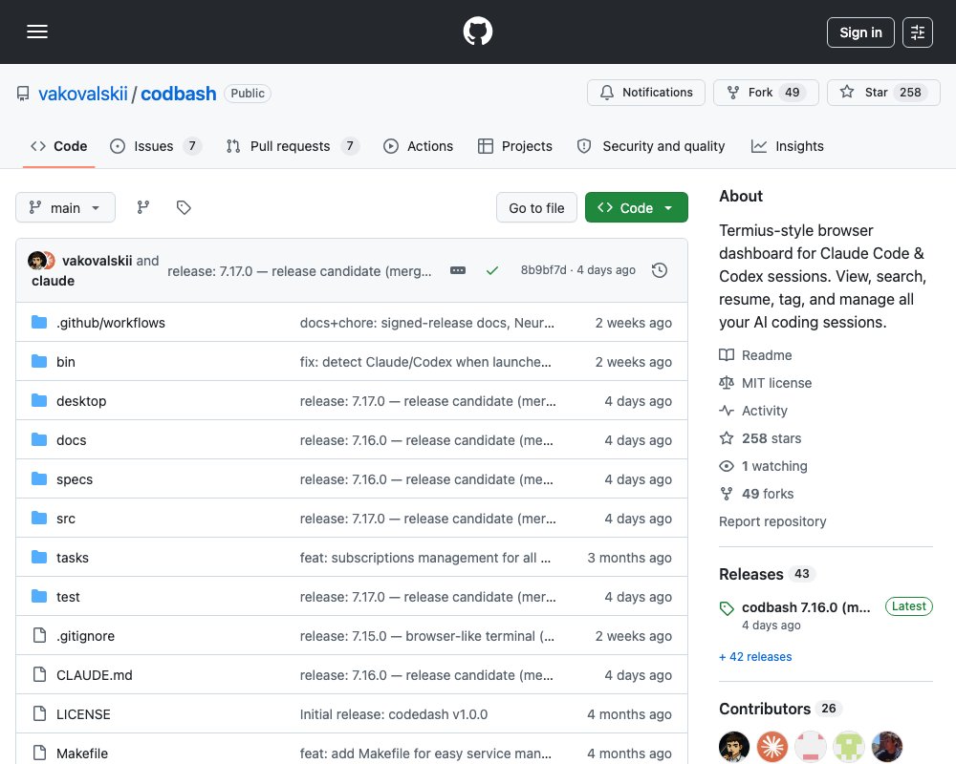This screenshot has height=764, width=956.
Task: Click folder icon beside bin
Action: 39,361
